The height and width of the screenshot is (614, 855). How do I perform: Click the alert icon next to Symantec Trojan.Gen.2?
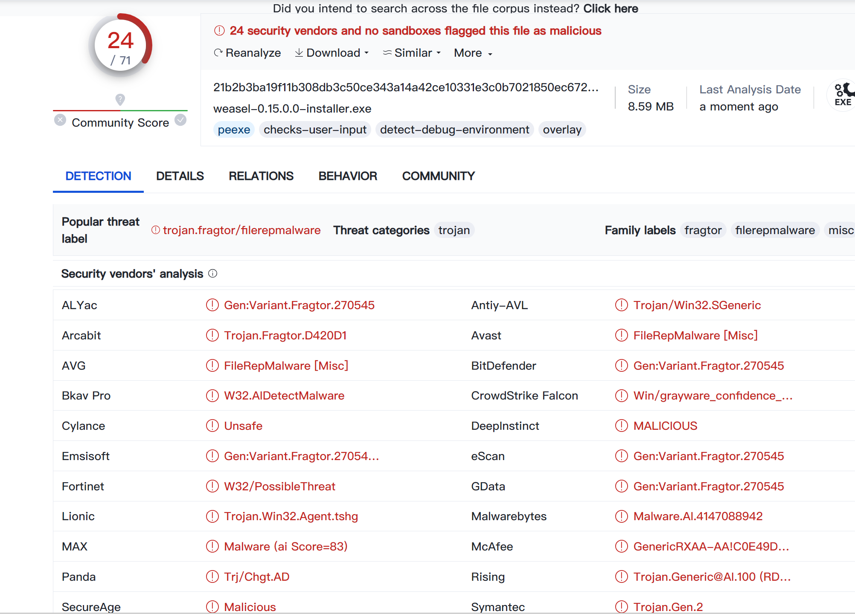621,606
